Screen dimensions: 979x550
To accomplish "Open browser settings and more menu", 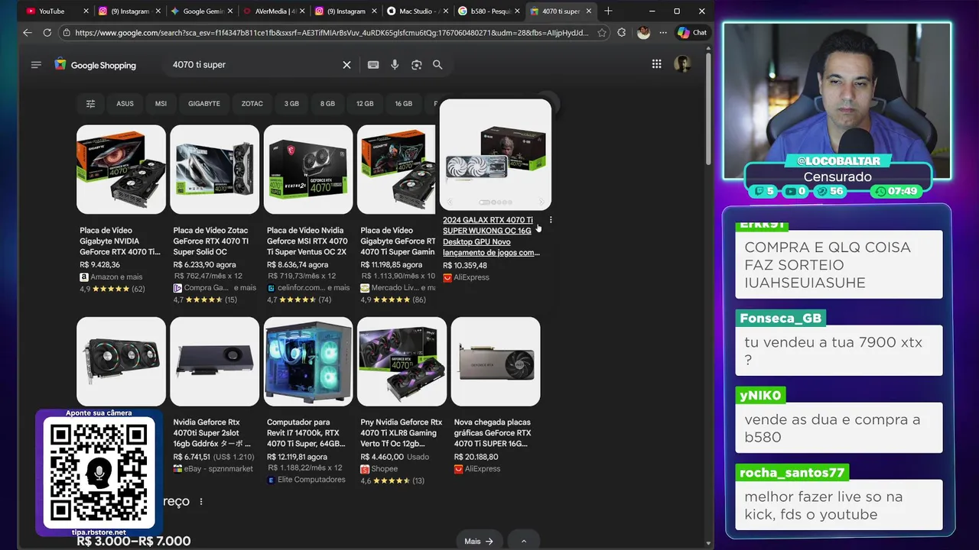I will 662,33.
